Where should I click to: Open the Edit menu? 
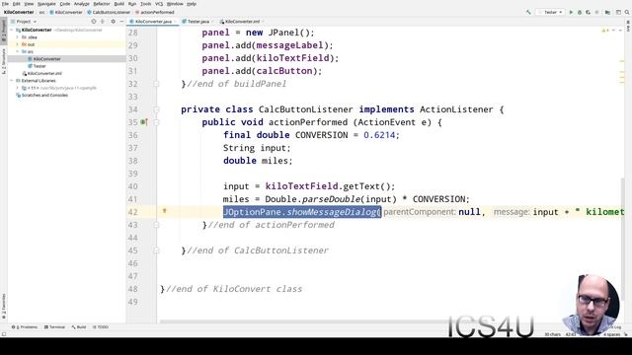(x=16, y=4)
